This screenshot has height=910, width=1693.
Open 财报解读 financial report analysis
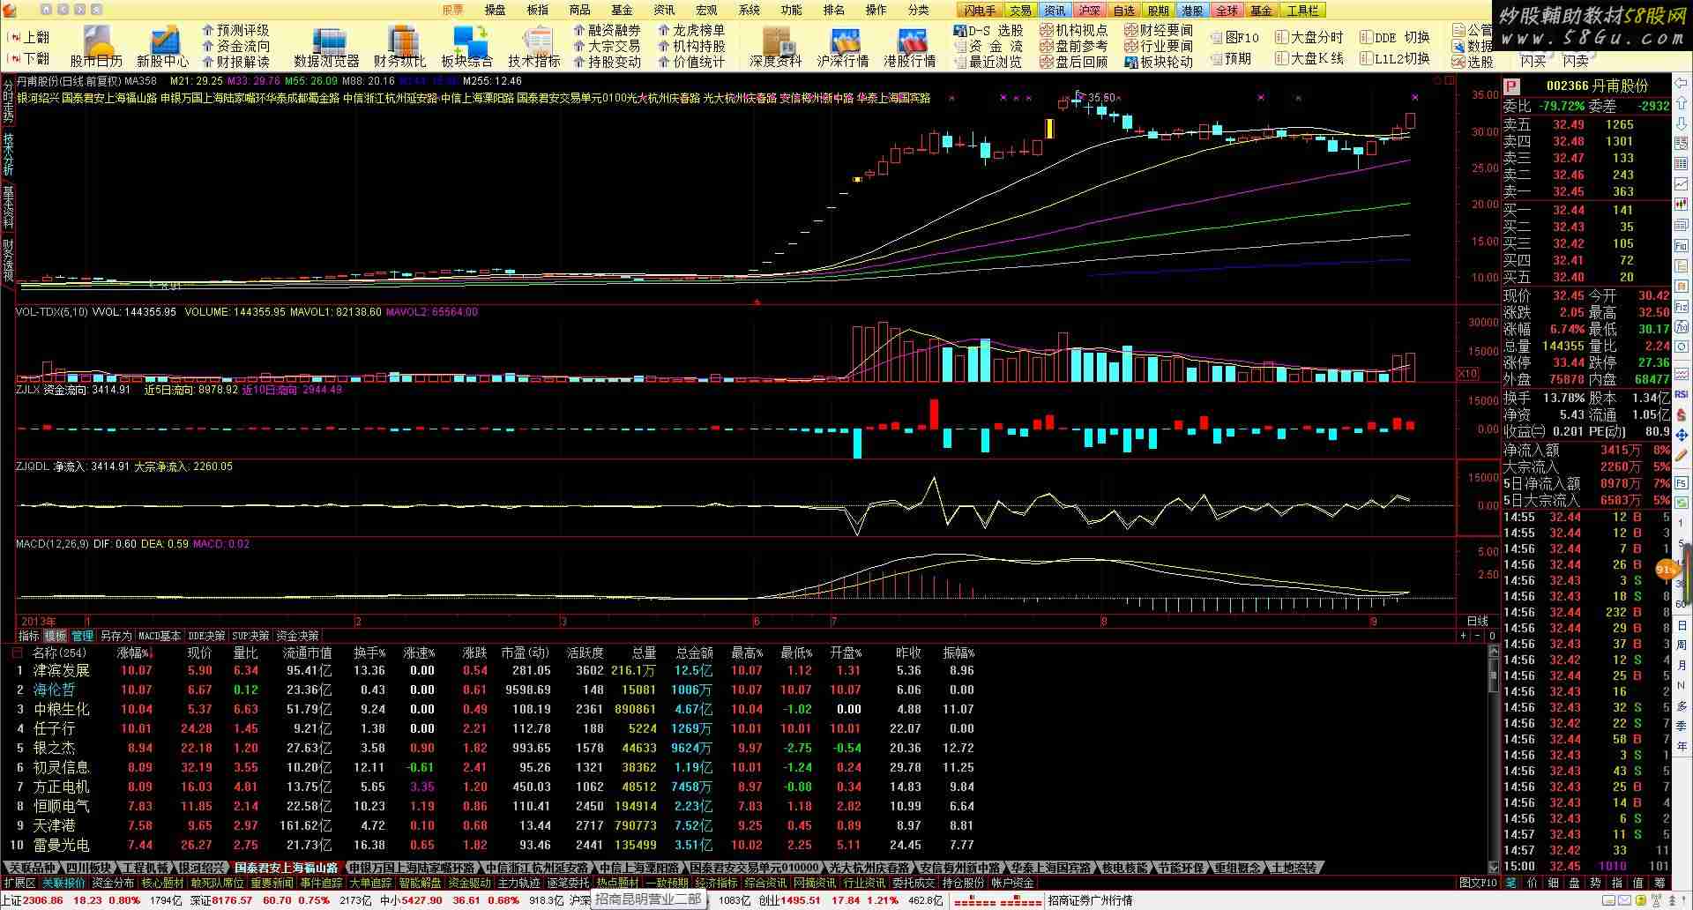235,62
